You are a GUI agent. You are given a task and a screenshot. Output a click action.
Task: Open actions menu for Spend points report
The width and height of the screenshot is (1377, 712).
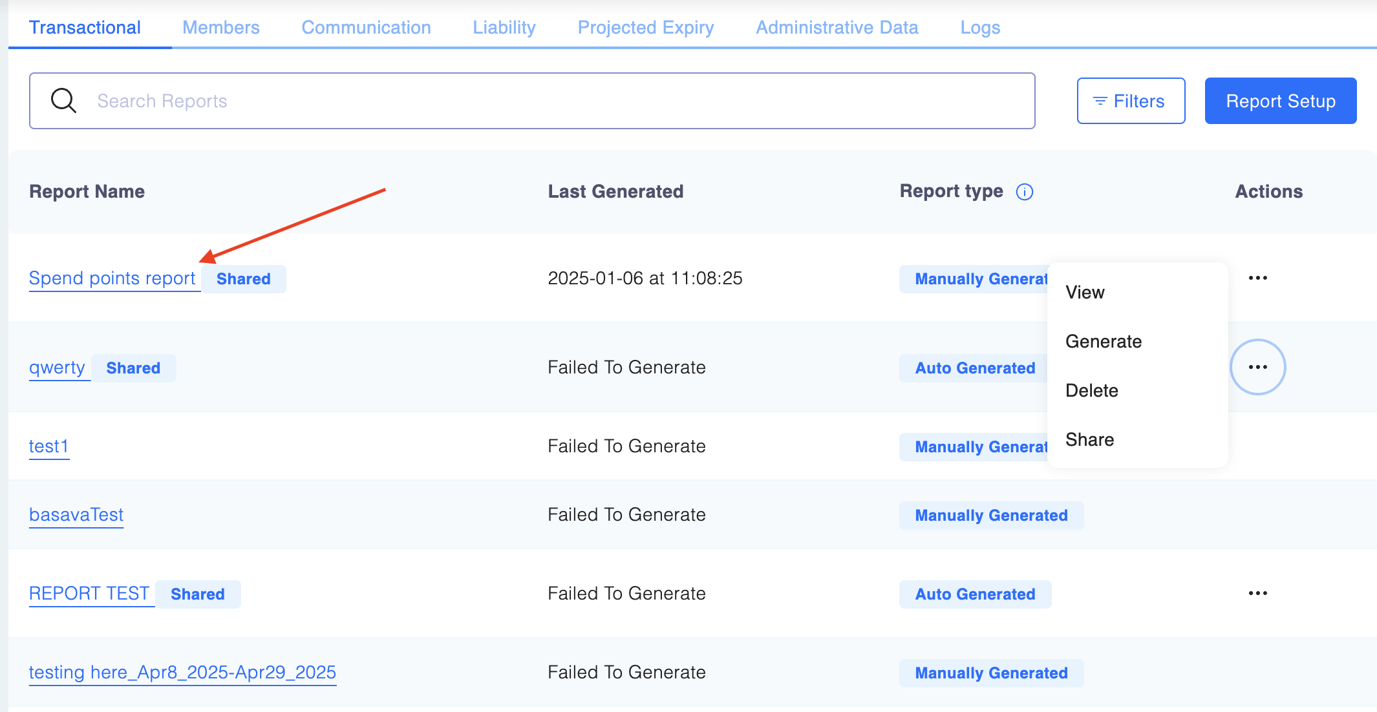click(x=1257, y=278)
